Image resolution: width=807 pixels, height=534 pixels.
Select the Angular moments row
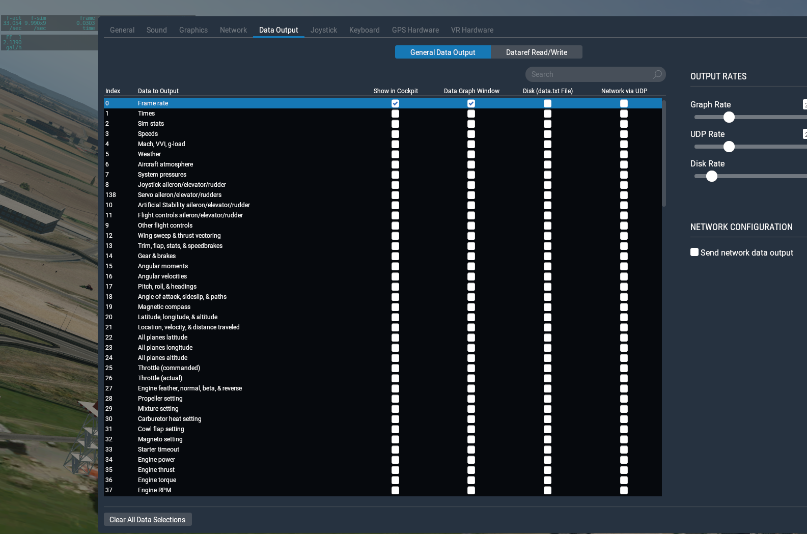[383, 266]
